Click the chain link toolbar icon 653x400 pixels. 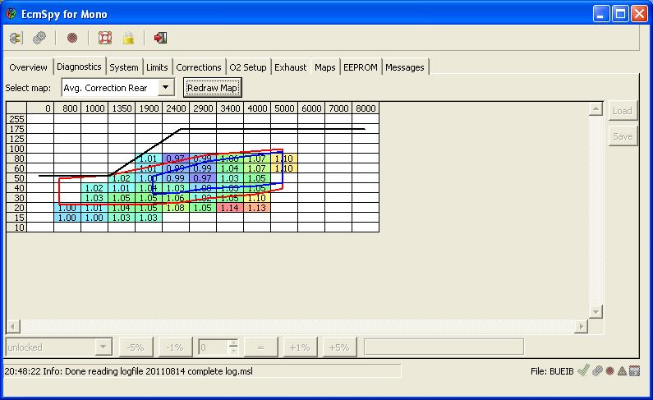[x=39, y=38]
